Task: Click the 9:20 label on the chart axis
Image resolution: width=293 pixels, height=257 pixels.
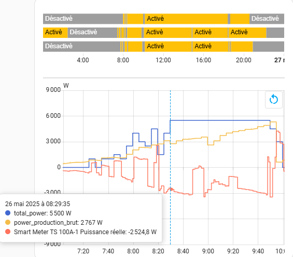Action: pyautogui.click(x=233, y=251)
